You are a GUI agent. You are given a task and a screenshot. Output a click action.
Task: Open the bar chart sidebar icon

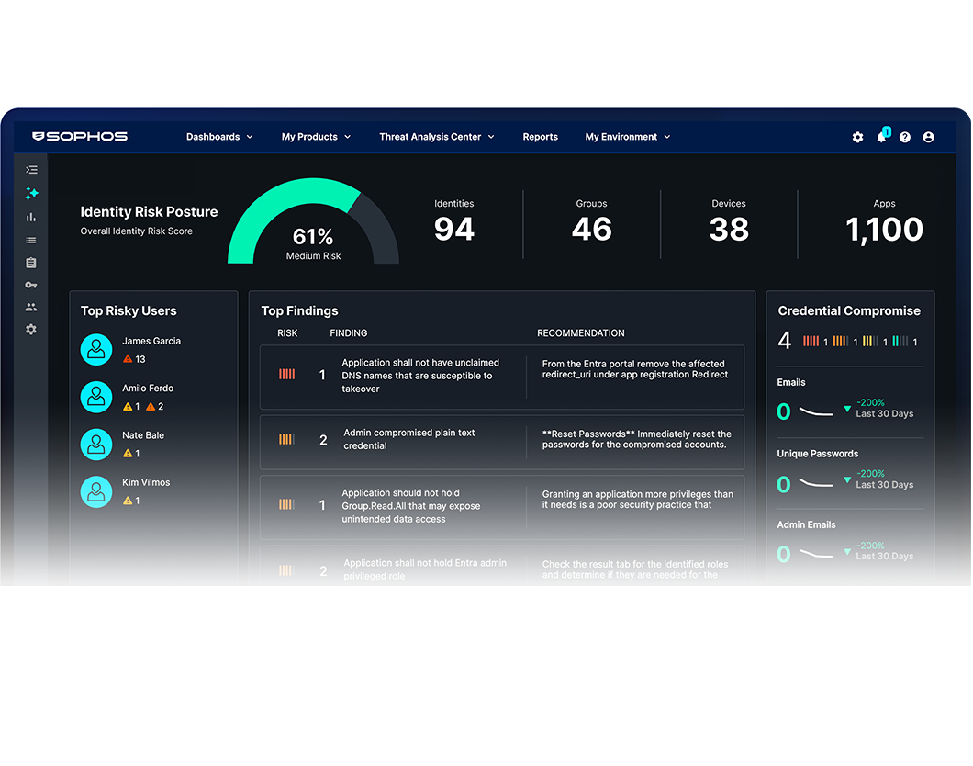31,217
